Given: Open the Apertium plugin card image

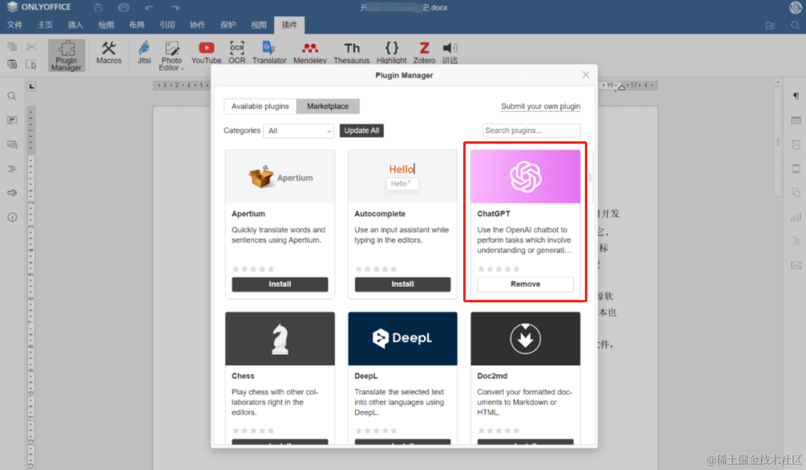Looking at the screenshot, I should click(x=280, y=177).
